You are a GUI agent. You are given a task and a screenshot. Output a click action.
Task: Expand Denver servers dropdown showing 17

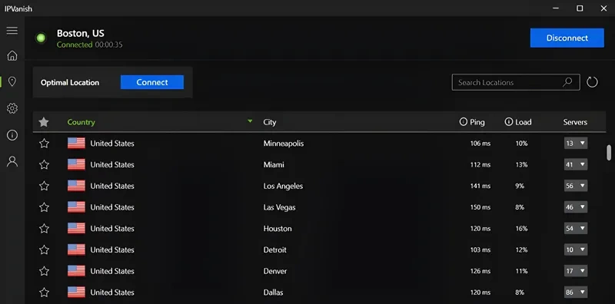[x=575, y=271]
